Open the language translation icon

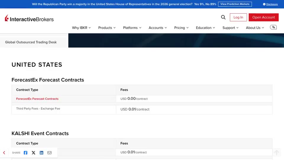[273, 27]
